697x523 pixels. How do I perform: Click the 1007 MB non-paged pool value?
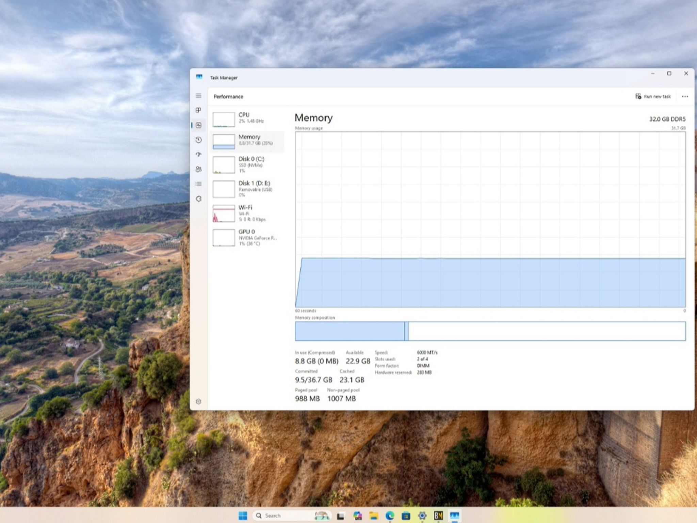[341, 398]
